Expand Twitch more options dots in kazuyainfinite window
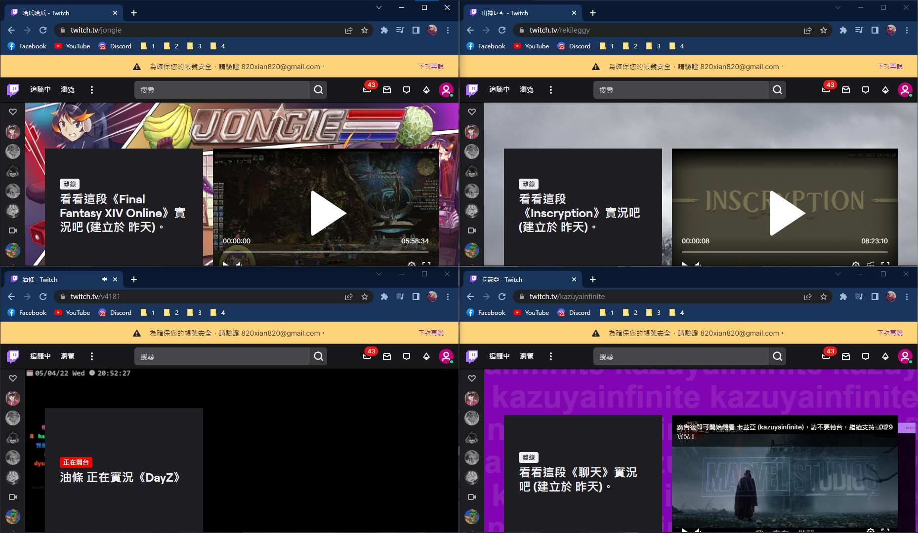918x533 pixels. (551, 356)
